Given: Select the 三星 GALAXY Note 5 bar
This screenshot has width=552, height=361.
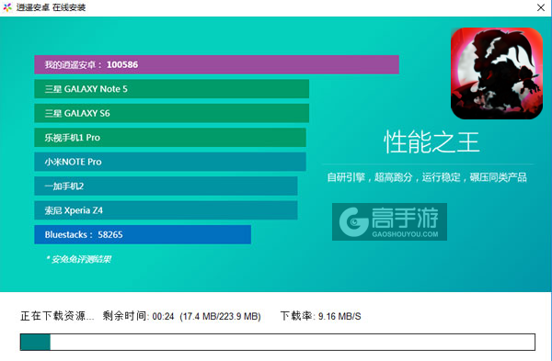Looking at the screenshot, I should [171, 89].
